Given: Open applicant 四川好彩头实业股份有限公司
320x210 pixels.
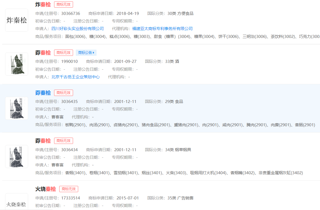Looking at the screenshot, I should pos(78,29).
